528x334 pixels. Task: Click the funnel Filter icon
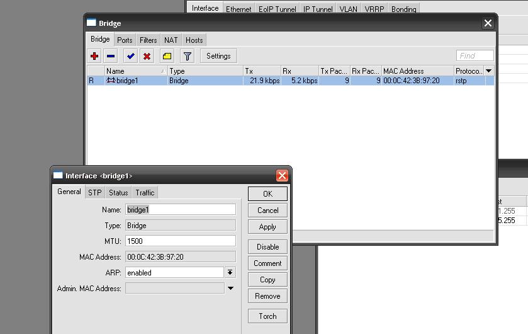tap(187, 56)
